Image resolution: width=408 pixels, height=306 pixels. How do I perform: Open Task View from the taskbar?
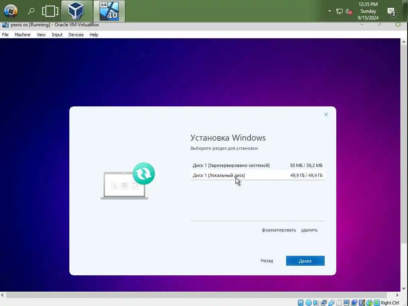[x=50, y=11]
